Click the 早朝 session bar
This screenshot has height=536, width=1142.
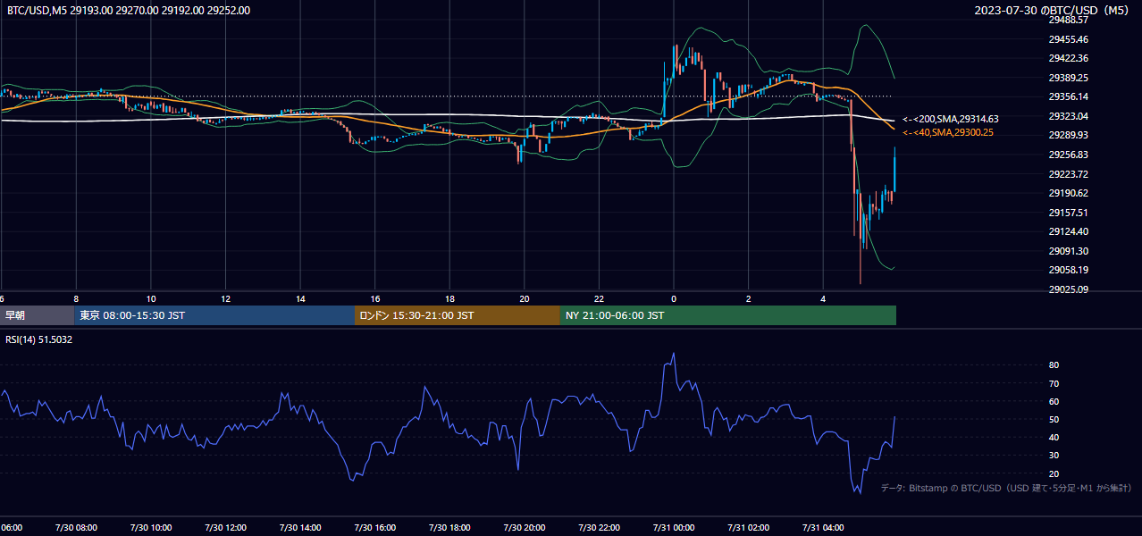pyautogui.click(x=37, y=315)
